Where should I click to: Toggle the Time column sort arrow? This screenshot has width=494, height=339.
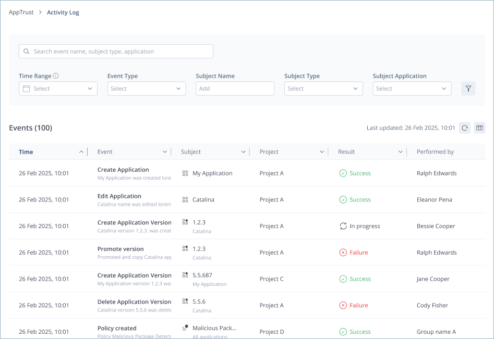point(81,152)
